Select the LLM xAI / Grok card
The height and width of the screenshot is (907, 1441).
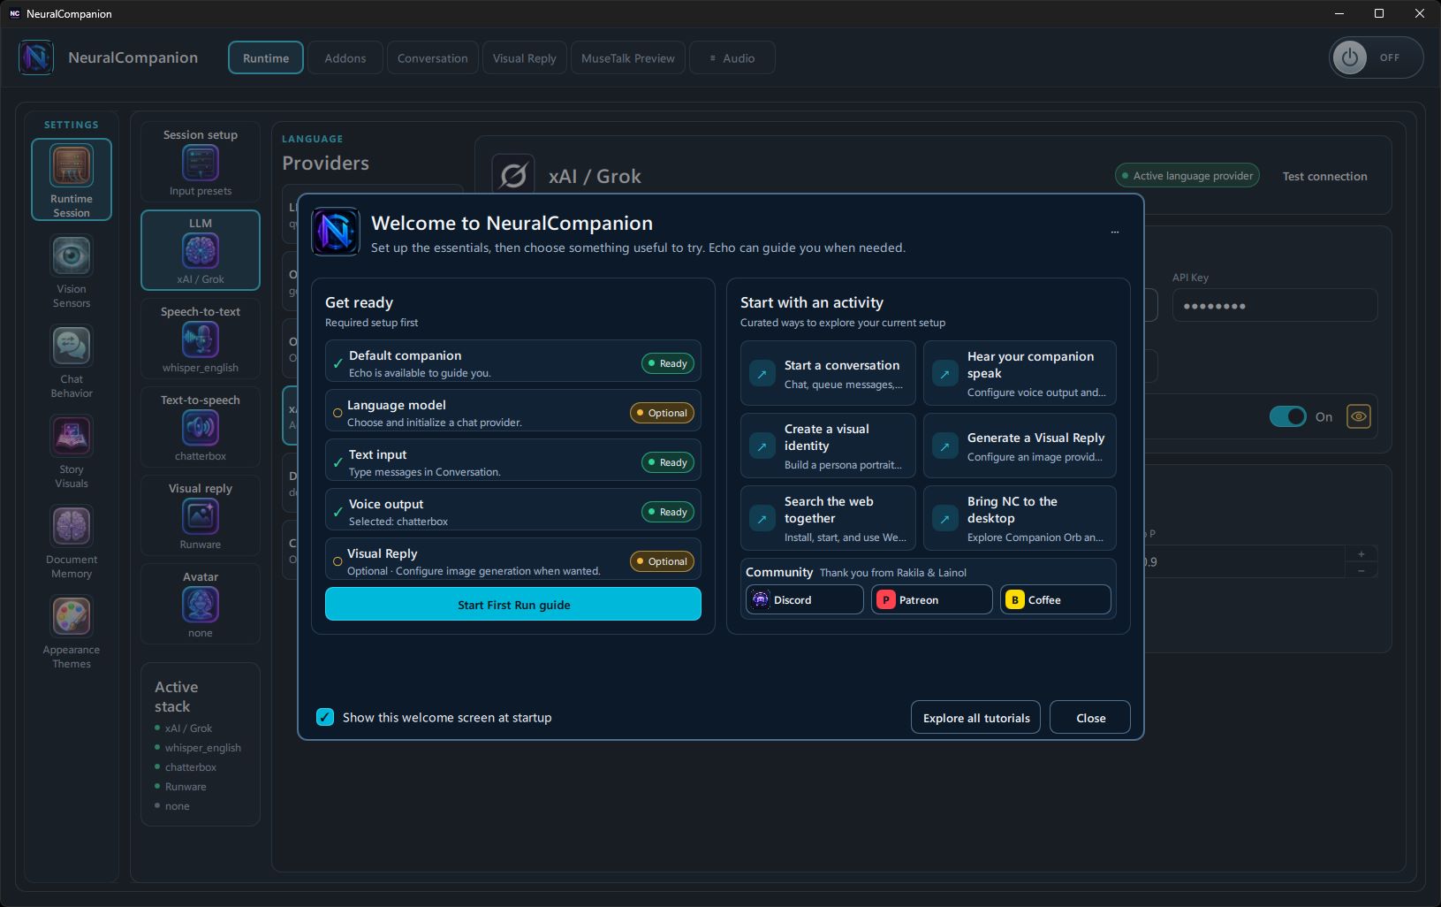pyautogui.click(x=201, y=250)
